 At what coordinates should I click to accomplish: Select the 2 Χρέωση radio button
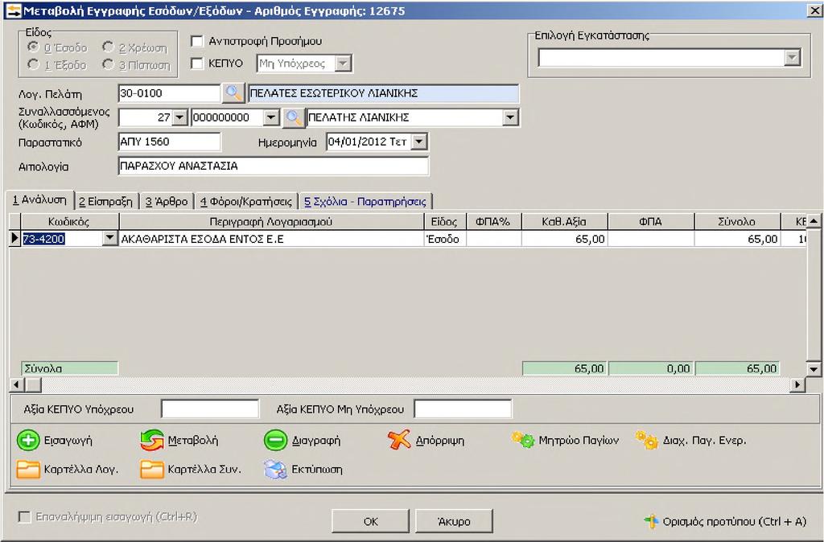point(109,47)
